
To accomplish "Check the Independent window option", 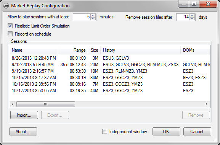I will 104,132.
